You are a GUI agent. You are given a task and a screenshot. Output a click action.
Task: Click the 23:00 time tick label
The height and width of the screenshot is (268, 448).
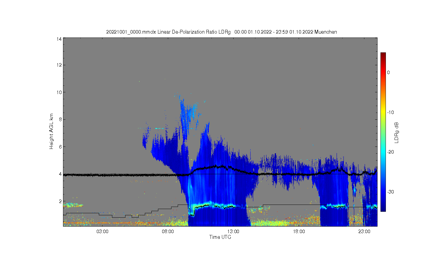click(364, 232)
